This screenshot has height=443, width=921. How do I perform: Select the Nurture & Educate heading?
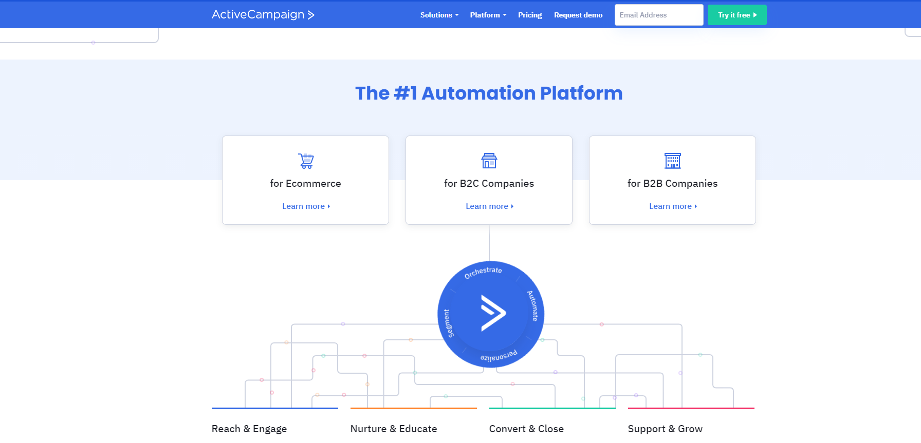394,429
